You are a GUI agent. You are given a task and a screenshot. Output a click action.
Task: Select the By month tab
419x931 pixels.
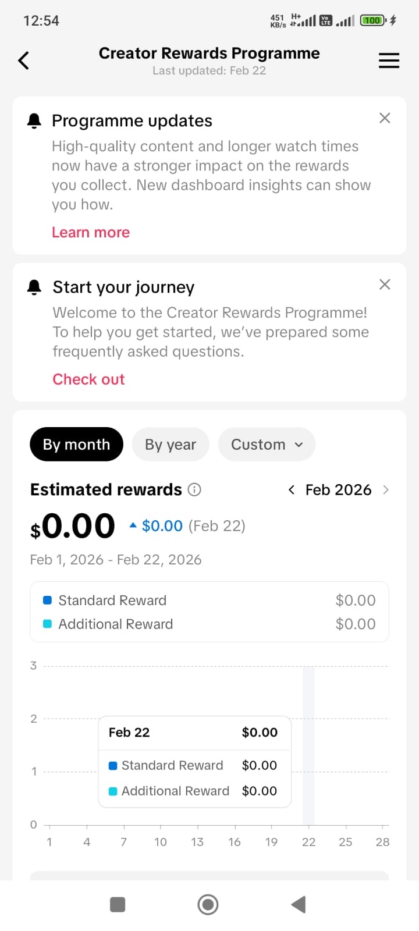(76, 445)
